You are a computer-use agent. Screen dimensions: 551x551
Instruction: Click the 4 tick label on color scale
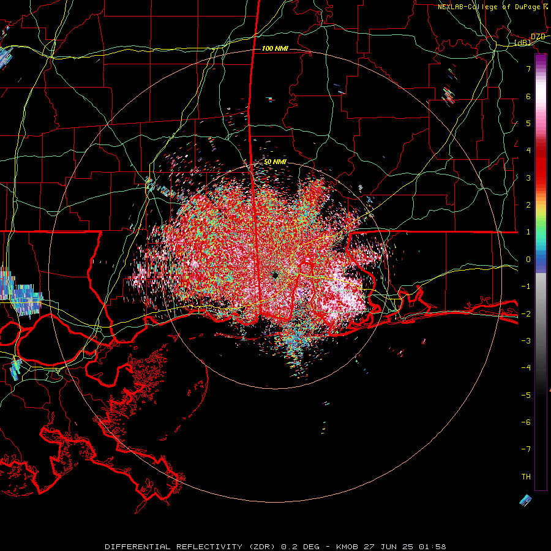(528, 150)
